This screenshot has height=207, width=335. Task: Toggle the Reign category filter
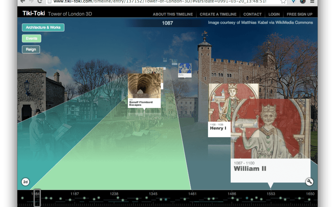click(31, 49)
